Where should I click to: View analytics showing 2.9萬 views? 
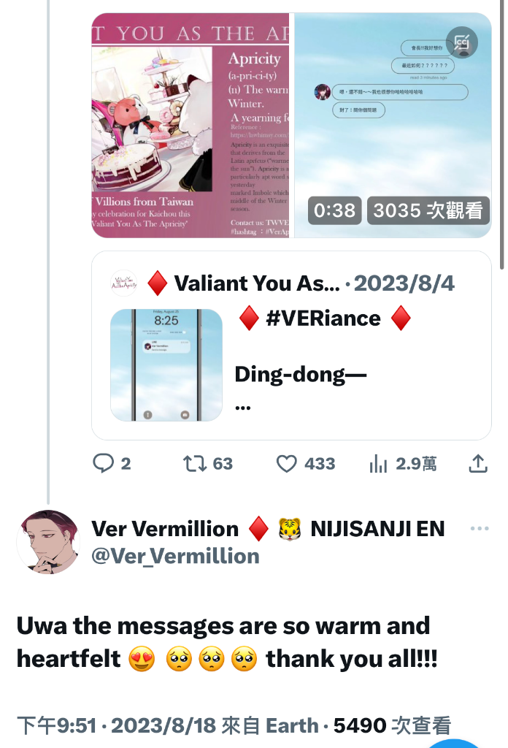coord(403,463)
